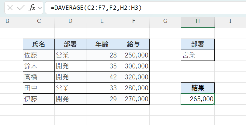The height and width of the screenshot is (125, 246).
Task: Open the Insert Function fx dialog
Action: (32, 8)
